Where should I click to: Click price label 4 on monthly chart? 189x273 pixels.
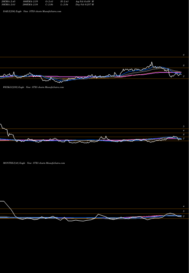pyautogui.click(x=183, y=207)
